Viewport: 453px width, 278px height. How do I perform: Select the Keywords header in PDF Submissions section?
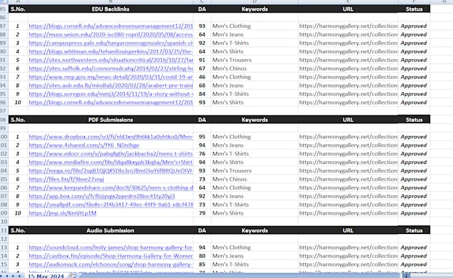254,119
